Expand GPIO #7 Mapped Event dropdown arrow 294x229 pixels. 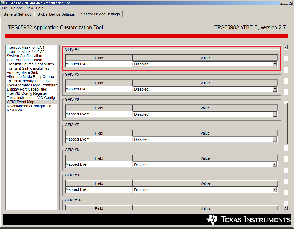click(x=275, y=139)
